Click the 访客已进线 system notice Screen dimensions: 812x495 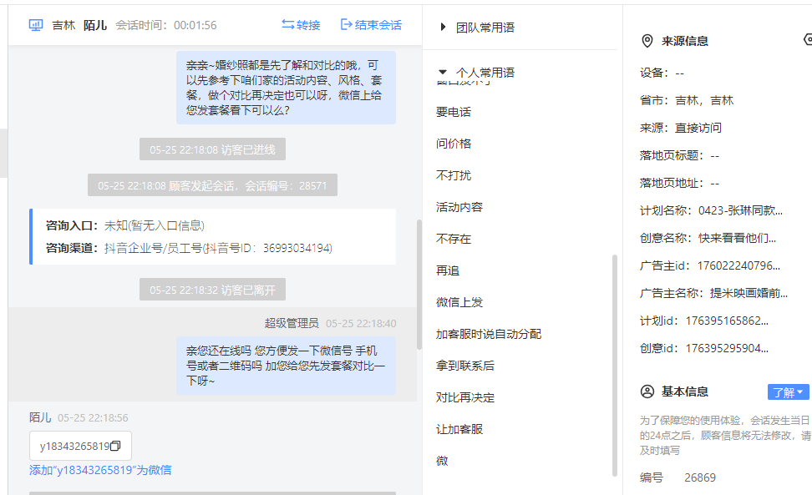(212, 149)
